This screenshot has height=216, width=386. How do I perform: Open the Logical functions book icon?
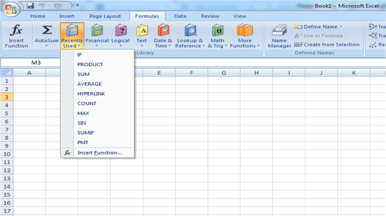[121, 30]
